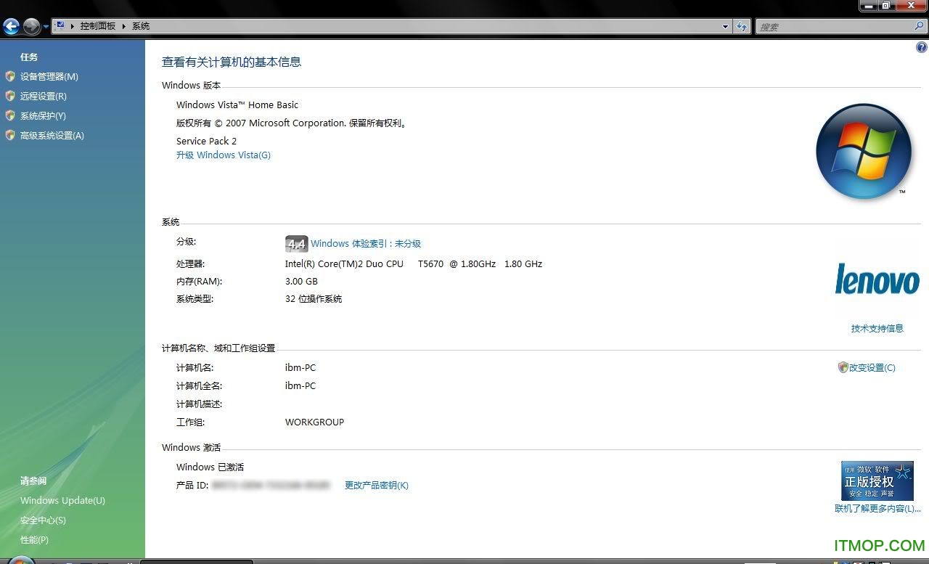Click the 正版授权 genuine software badge

coord(877,481)
